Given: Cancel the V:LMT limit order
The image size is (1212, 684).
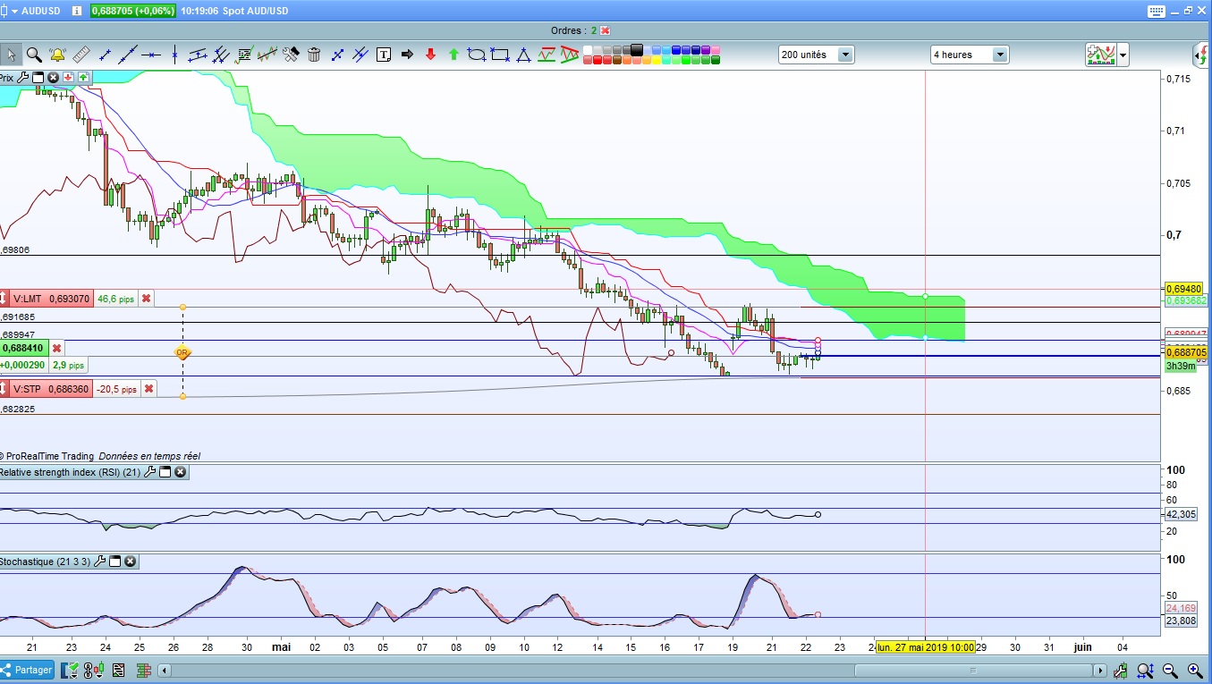Looking at the screenshot, I should [147, 299].
